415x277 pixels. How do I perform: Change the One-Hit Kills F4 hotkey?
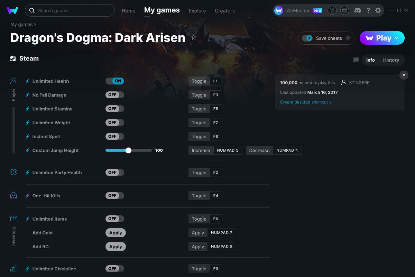tap(216, 196)
